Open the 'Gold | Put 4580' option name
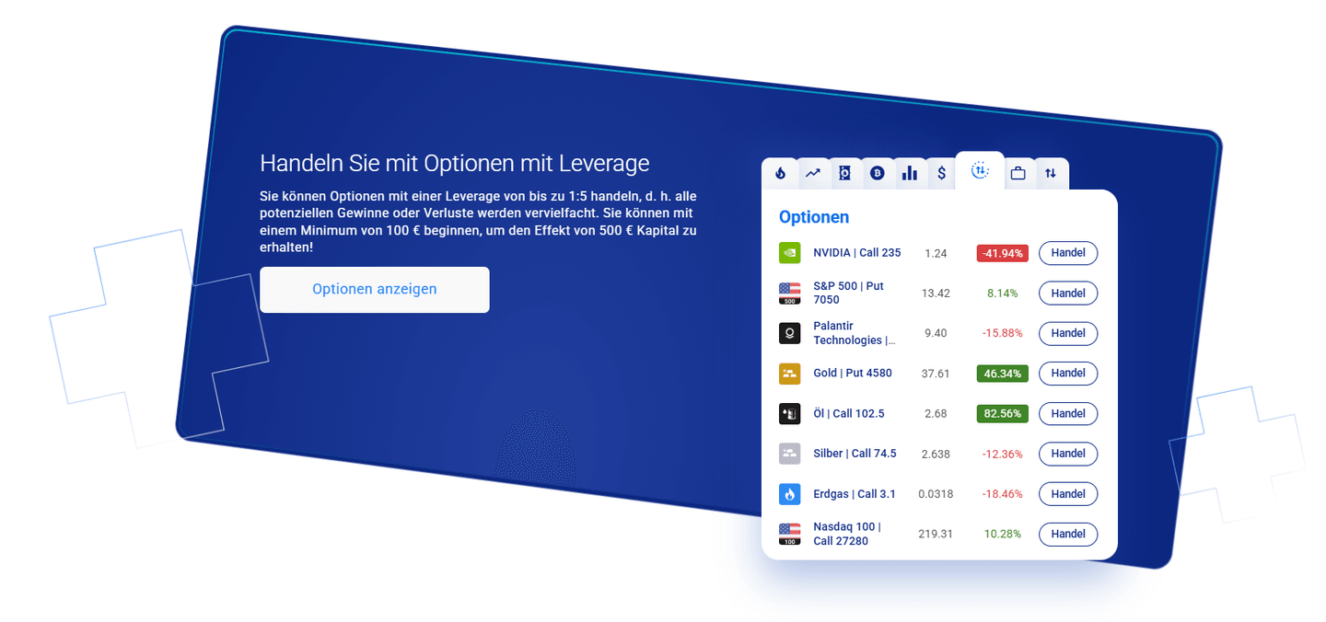 [x=853, y=374]
